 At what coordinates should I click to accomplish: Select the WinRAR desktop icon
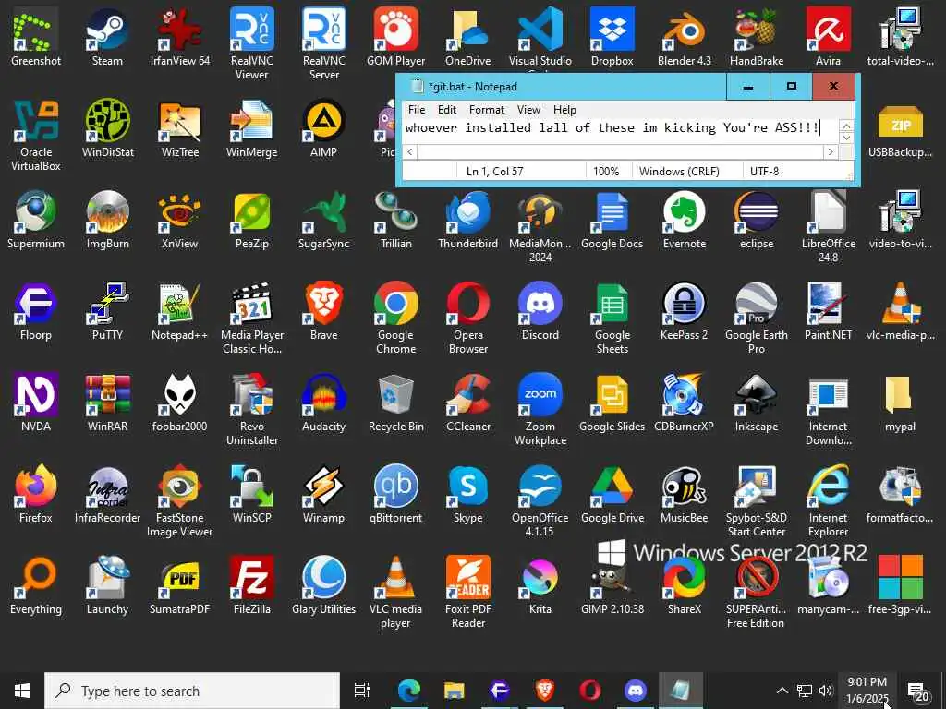pos(107,403)
